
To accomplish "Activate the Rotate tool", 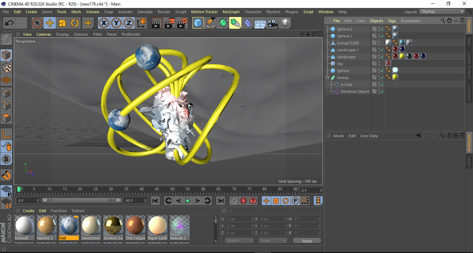I will pos(75,23).
